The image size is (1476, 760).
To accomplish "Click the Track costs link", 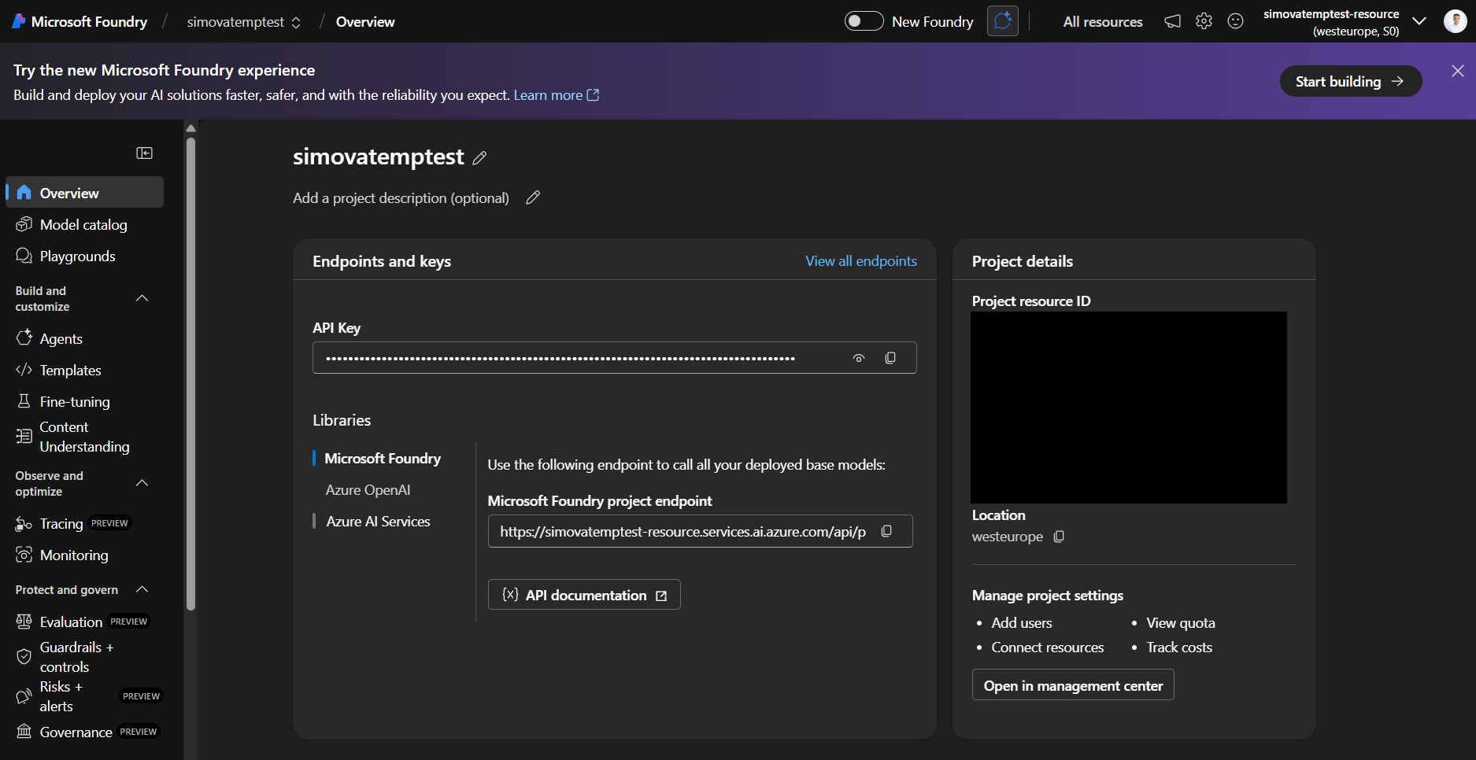I will click(x=1179, y=647).
